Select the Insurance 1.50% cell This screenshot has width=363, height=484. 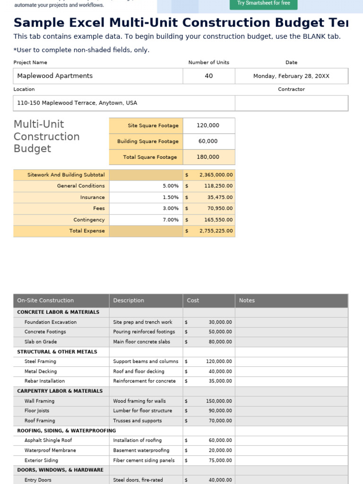point(146,198)
